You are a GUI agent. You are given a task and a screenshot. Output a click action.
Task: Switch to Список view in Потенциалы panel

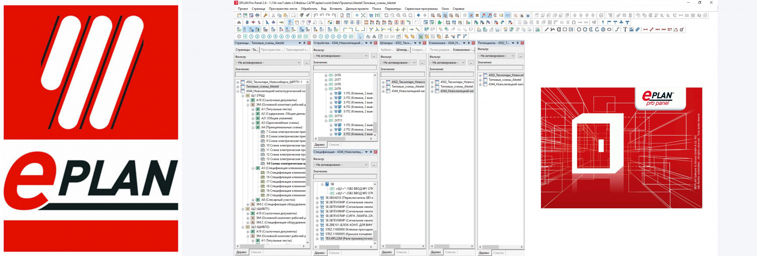click(498, 253)
